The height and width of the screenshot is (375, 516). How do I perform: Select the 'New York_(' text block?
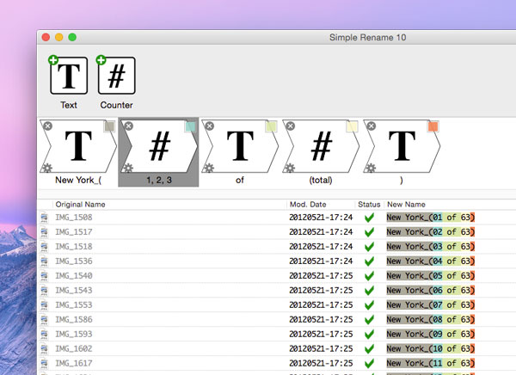[78, 146]
